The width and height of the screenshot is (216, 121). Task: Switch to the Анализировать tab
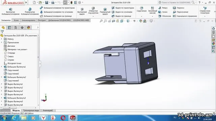pos(28,20)
